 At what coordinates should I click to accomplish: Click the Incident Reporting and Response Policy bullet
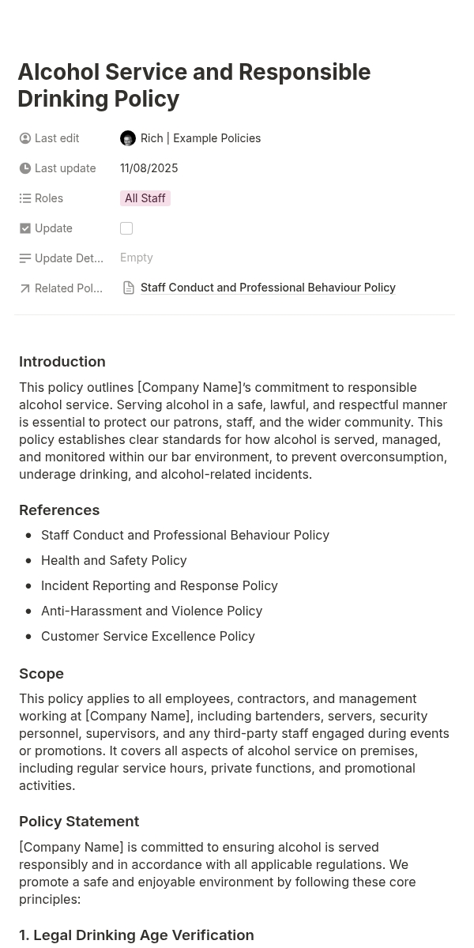coord(160,585)
